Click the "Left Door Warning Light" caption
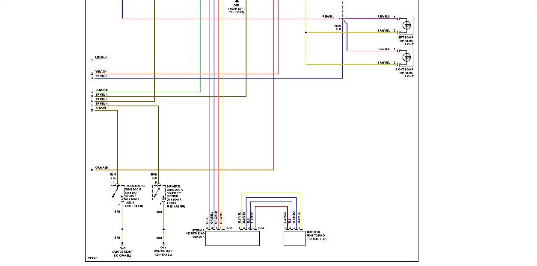Viewport: 537px width, 266px height. 406,41
